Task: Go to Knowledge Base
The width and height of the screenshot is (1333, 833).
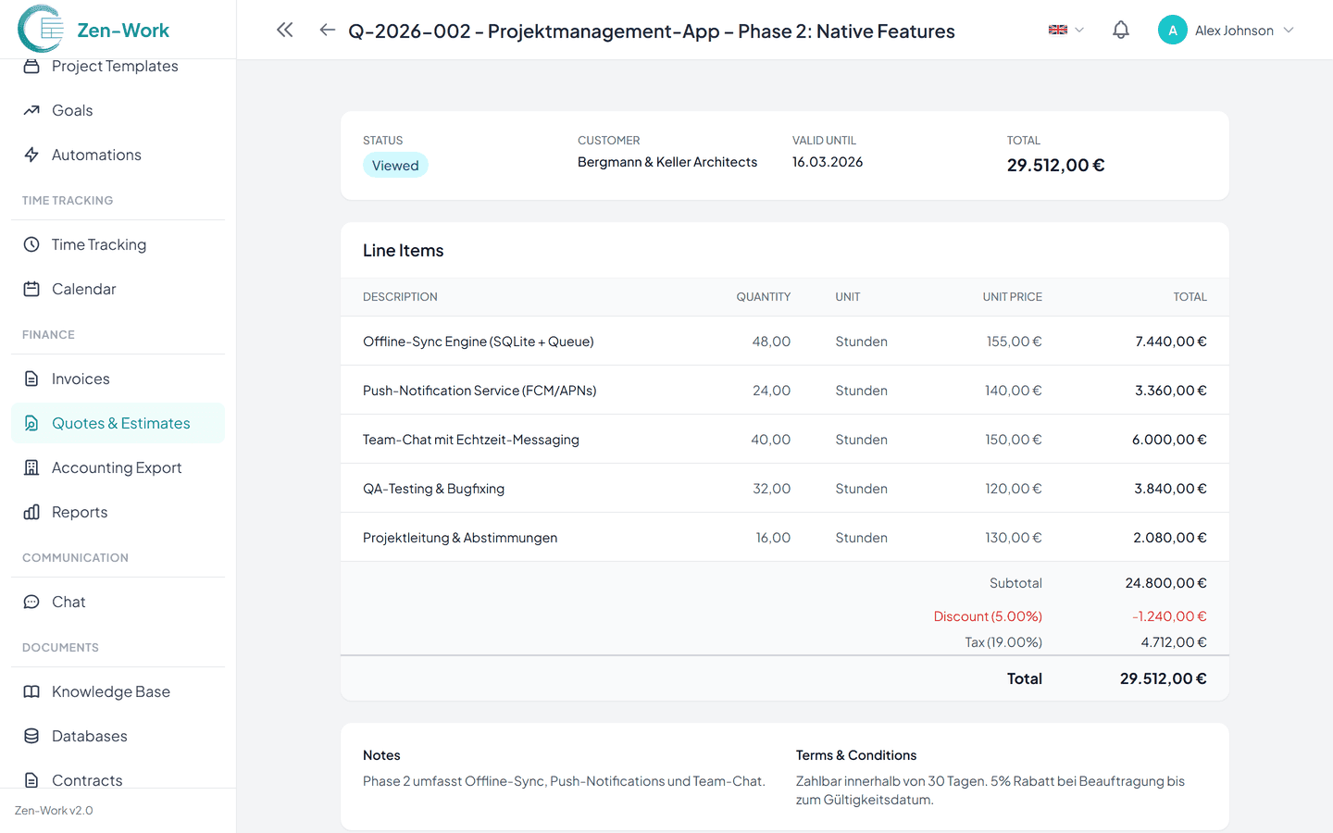Action: (x=110, y=691)
